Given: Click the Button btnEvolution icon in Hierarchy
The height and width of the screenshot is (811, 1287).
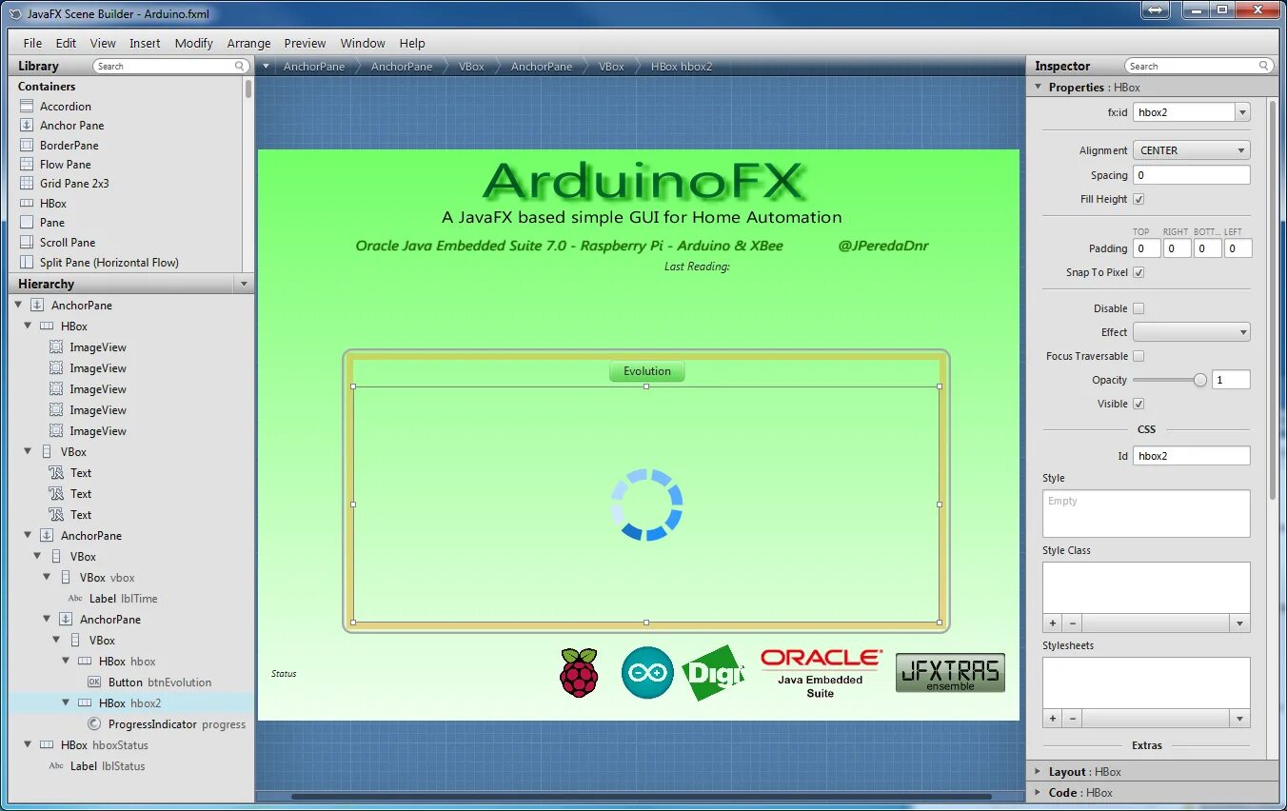Looking at the screenshot, I should 94,682.
